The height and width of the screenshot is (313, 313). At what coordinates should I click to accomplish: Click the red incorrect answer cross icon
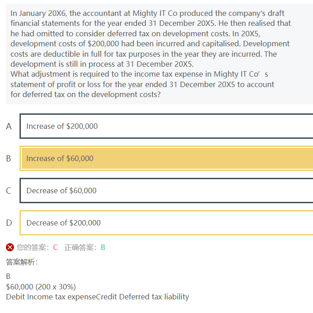point(10,247)
